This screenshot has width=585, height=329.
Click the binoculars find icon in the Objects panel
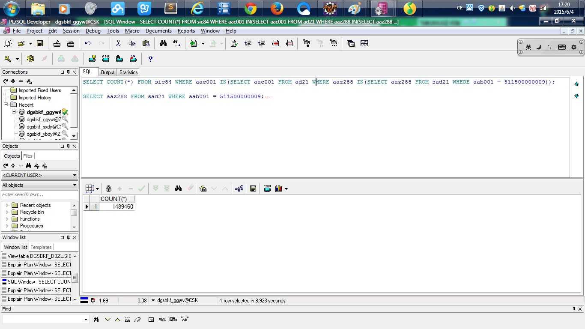pos(28,166)
